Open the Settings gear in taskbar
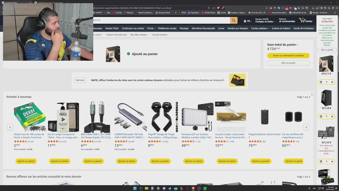This screenshot has height=191, width=339. [158, 188]
